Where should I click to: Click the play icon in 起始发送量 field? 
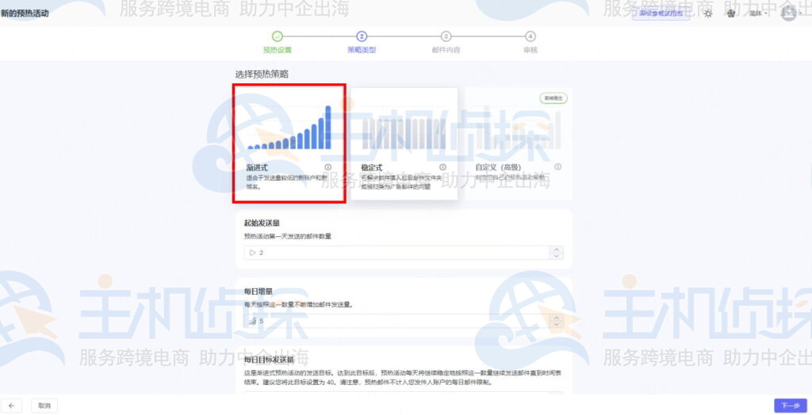[253, 253]
